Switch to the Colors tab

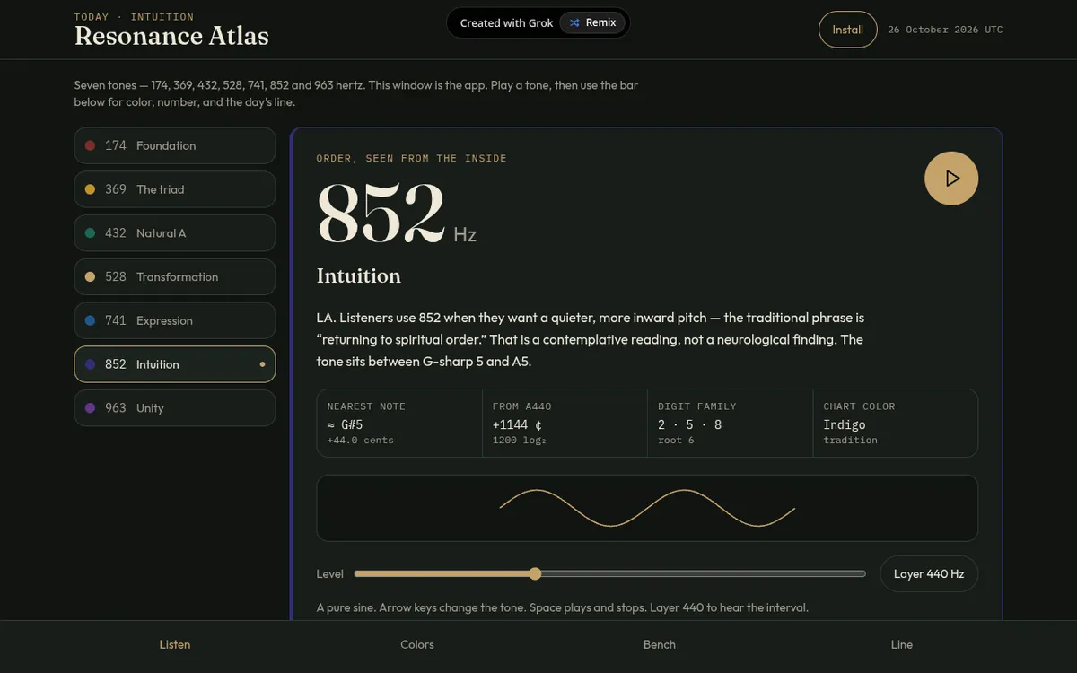point(417,644)
